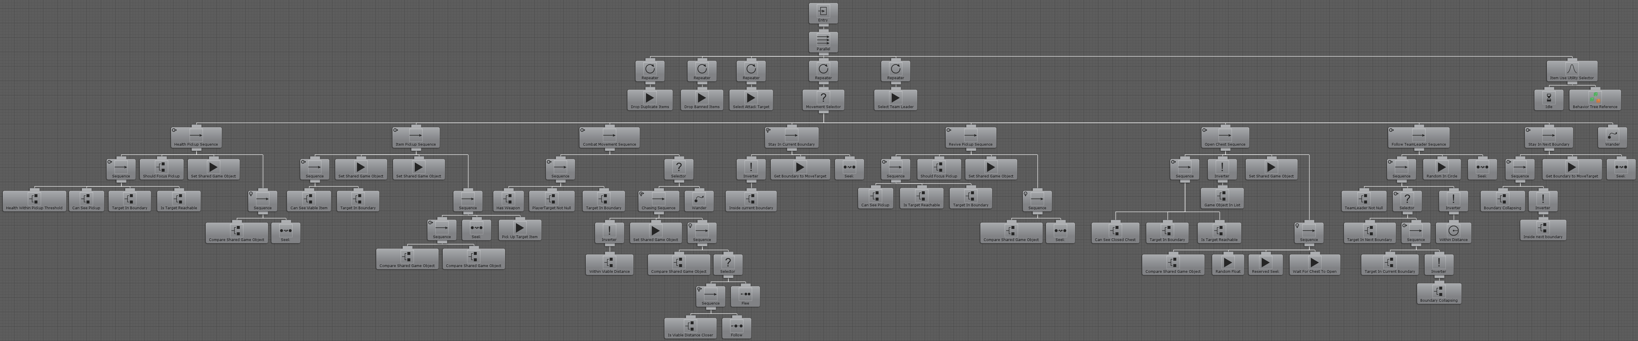
Task: Click the TeamLeader Not Null conditional
Action: pyautogui.click(x=1363, y=201)
